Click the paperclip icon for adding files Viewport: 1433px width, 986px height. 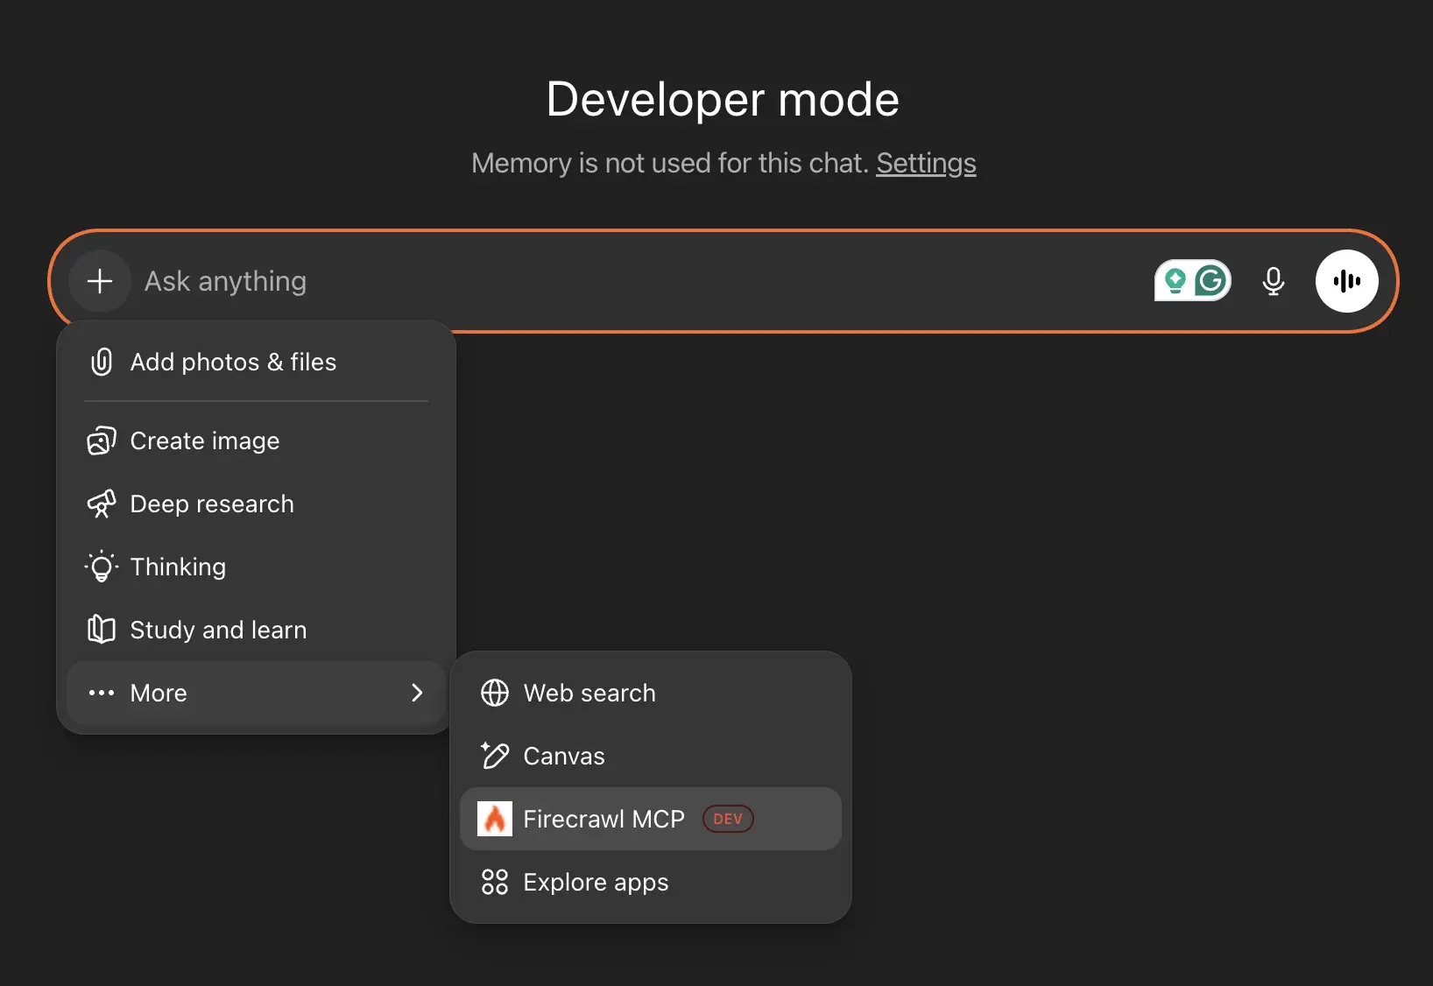pos(102,362)
